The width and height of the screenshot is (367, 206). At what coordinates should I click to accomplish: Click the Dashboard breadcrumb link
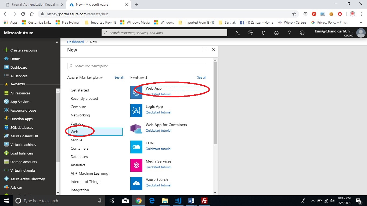coord(75,42)
